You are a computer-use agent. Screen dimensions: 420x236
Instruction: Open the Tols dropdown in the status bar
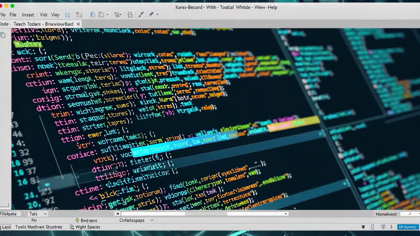37,214
